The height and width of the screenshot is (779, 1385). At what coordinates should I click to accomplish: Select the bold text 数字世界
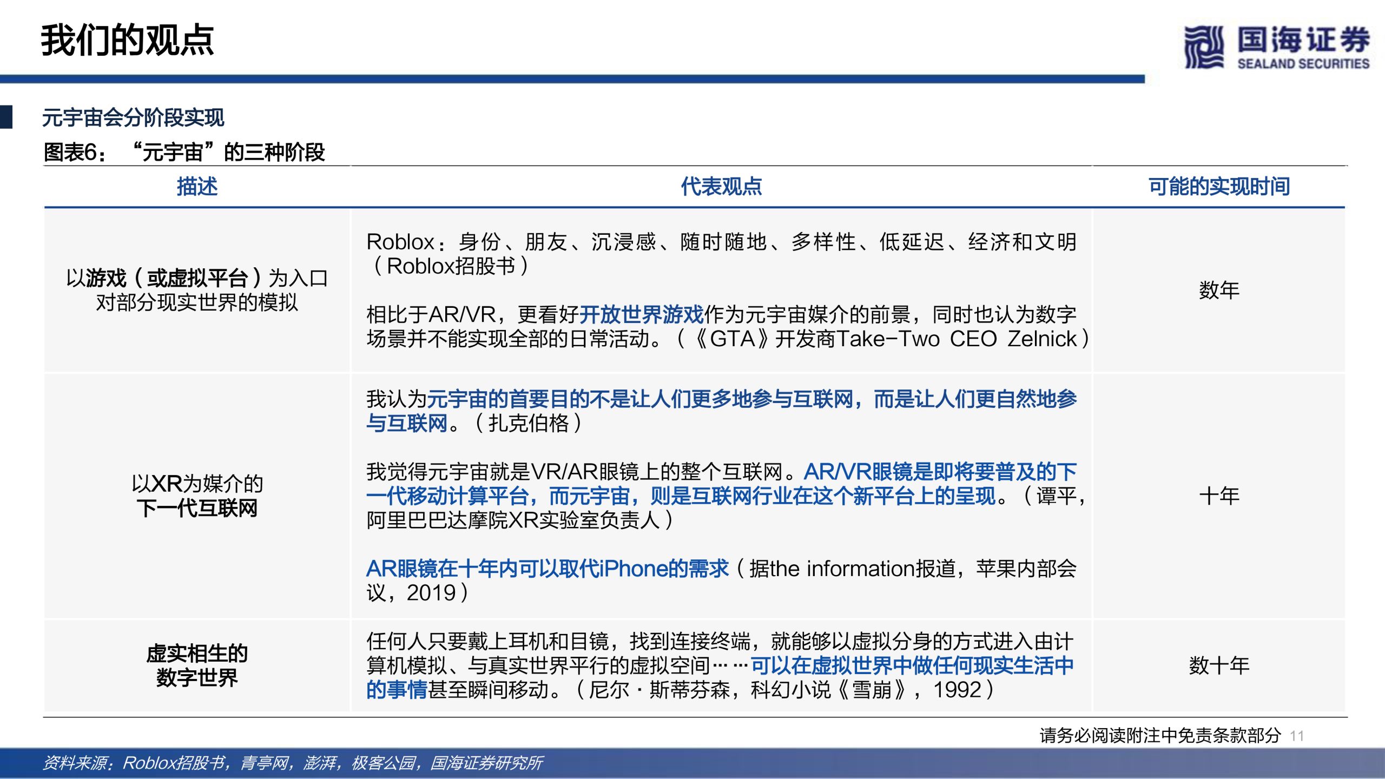point(197,678)
